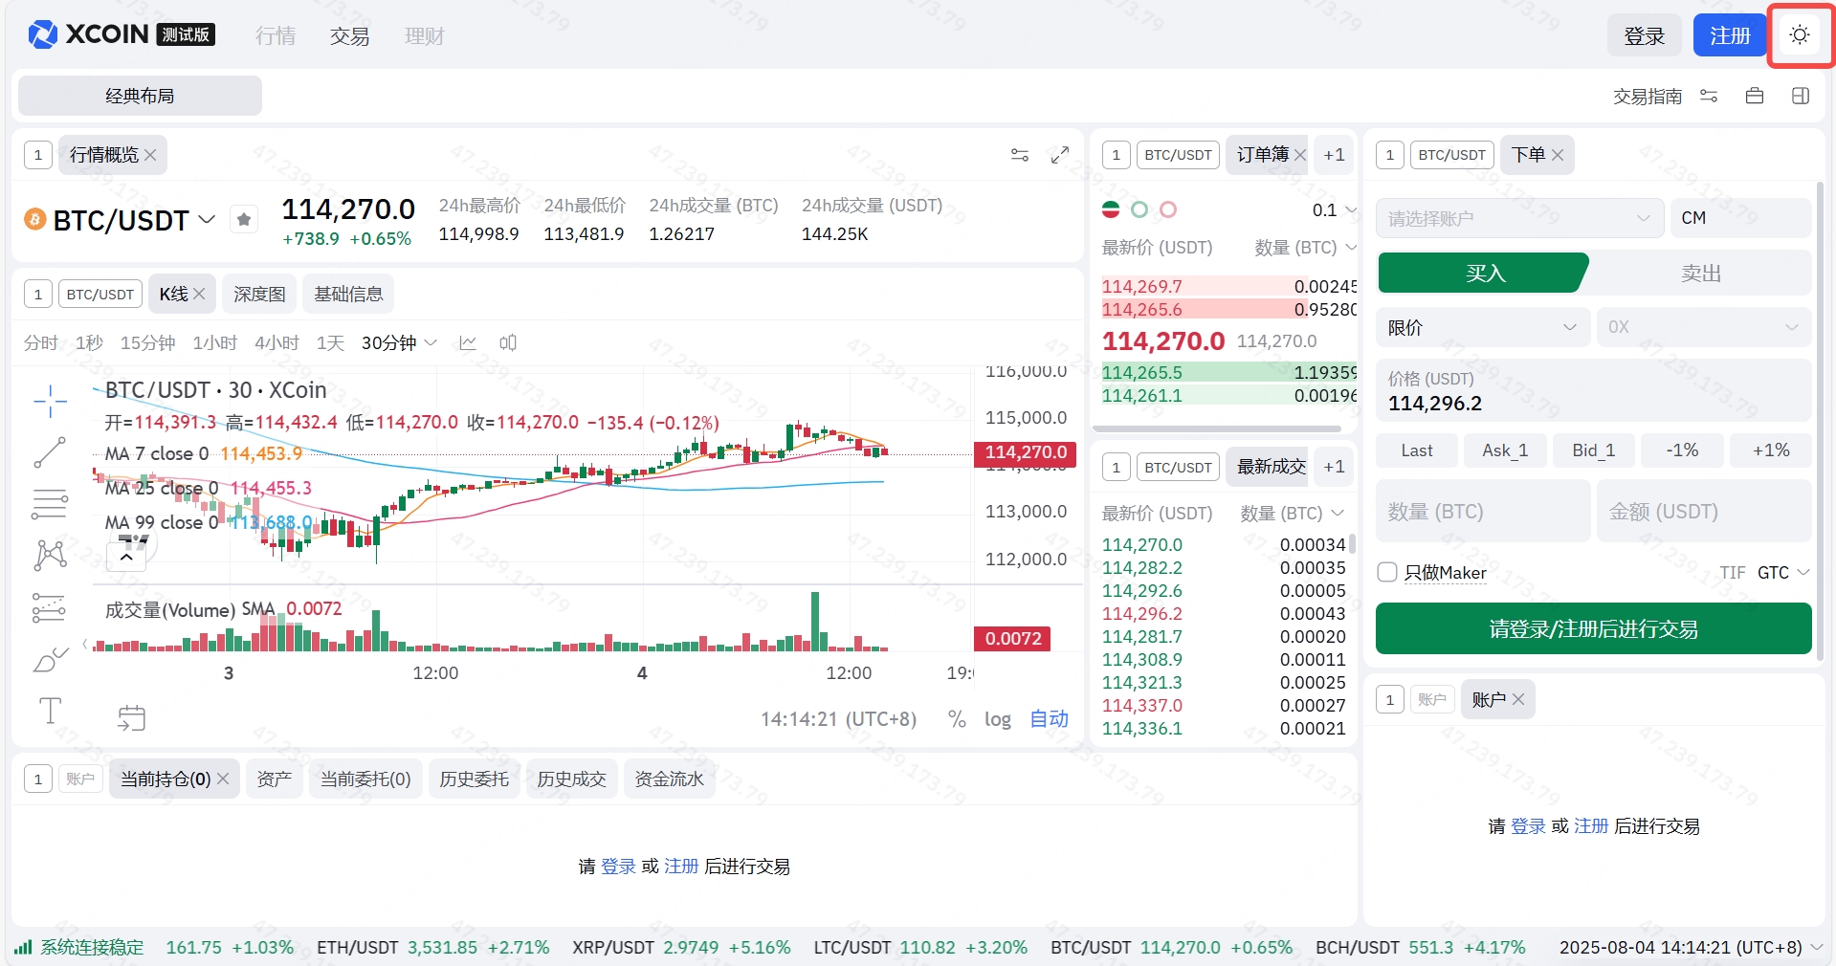The height and width of the screenshot is (966, 1836).
Task: Select the bids-only order book view
Action: tap(1139, 209)
